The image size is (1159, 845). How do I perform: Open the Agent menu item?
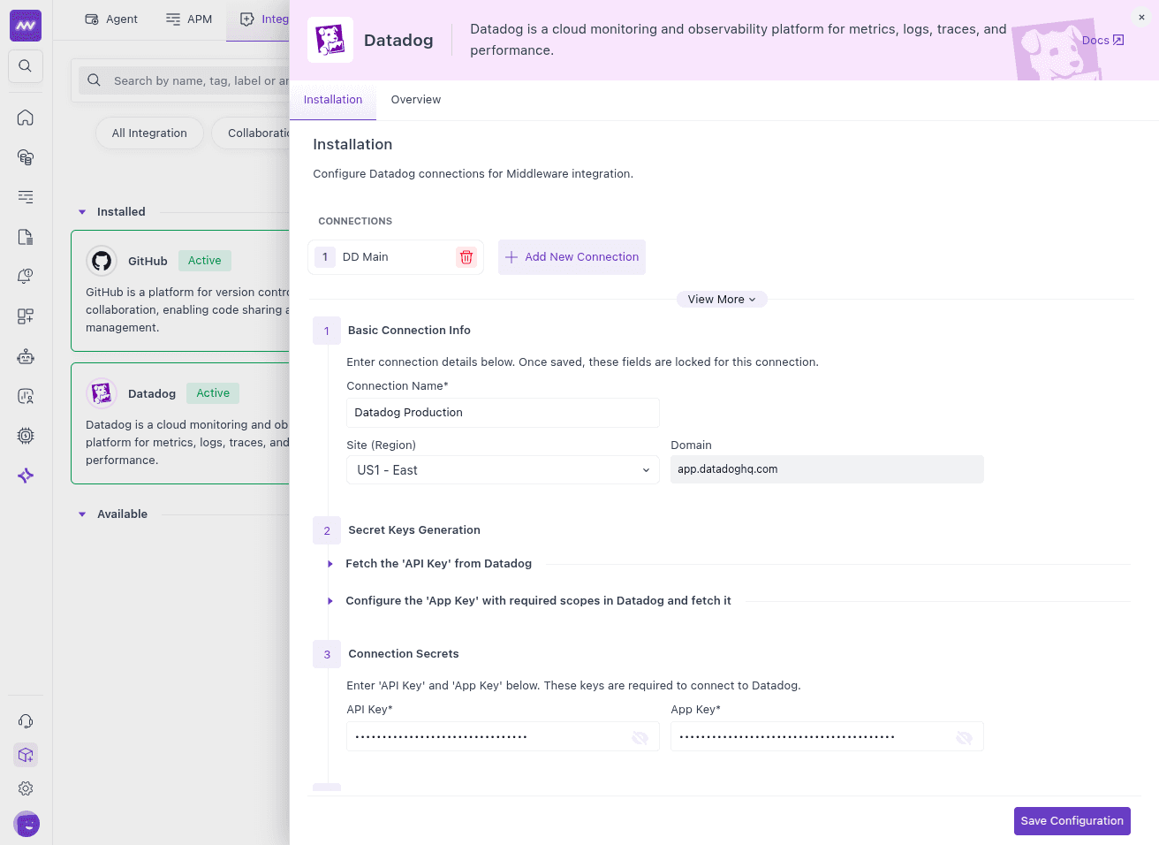[x=111, y=19]
